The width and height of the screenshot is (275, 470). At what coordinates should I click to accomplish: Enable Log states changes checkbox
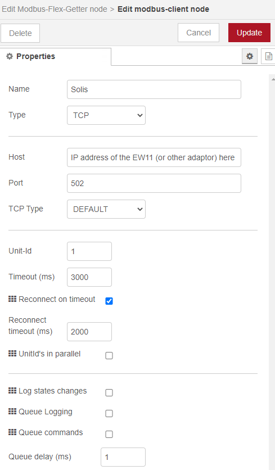click(109, 392)
